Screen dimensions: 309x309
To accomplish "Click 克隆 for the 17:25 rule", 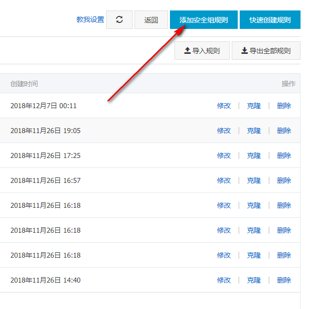I will [x=254, y=155].
